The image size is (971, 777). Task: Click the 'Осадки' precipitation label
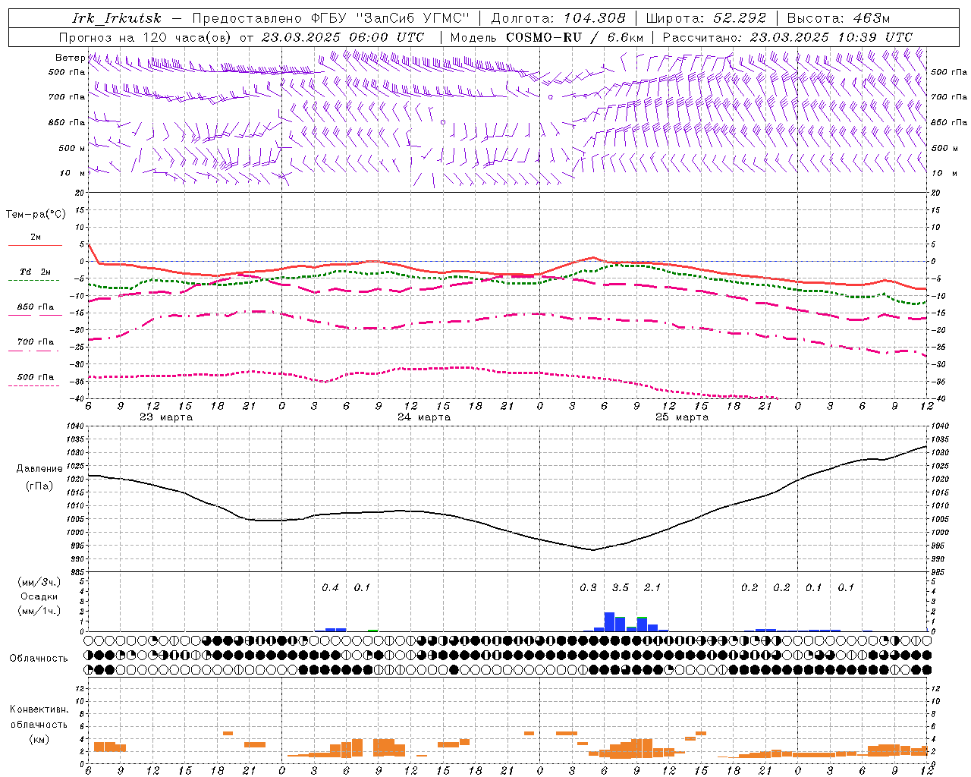(39, 596)
